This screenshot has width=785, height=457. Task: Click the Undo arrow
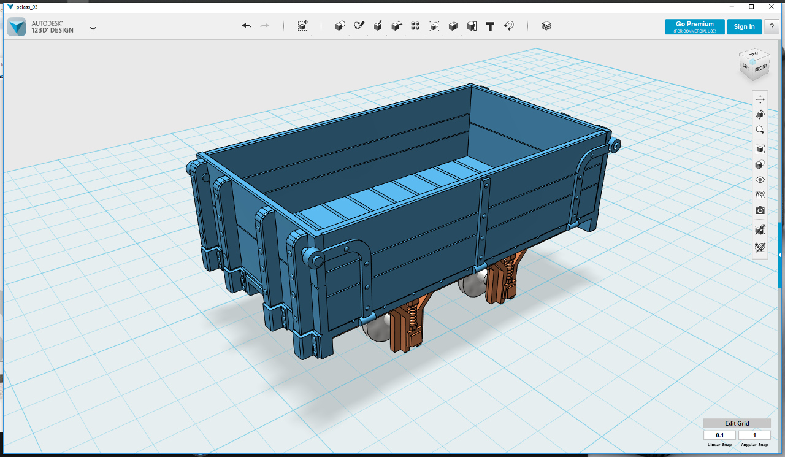(247, 26)
